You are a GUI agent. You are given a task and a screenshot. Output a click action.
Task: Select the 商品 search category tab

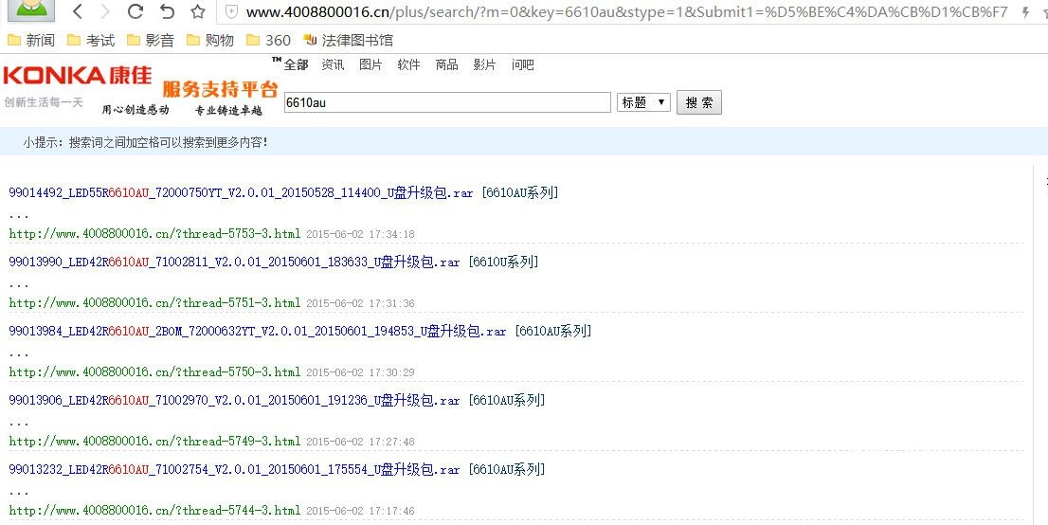(x=446, y=64)
